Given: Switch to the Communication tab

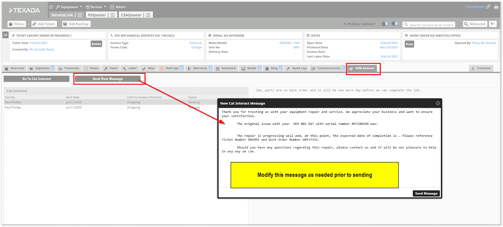Looking at the screenshot, I should coord(328,68).
